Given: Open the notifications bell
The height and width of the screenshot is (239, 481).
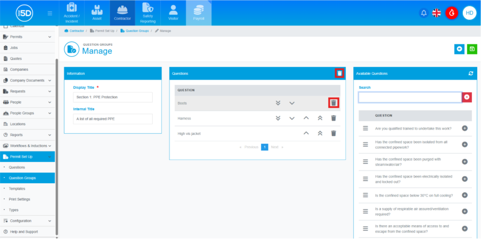Looking at the screenshot, I should [424, 13].
